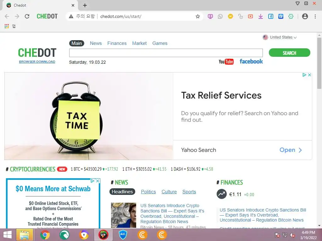Screen dimensions: 322x241
Task: Open the yellow Messenger toolbar extension
Action: [230, 16]
